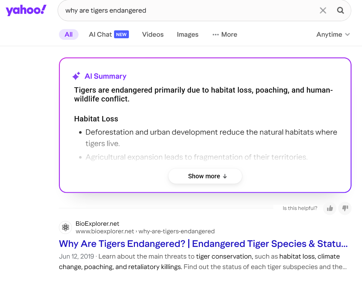362x282 pixels.
Task: Click the AI Summary sparkle icon
Action: [x=76, y=76]
